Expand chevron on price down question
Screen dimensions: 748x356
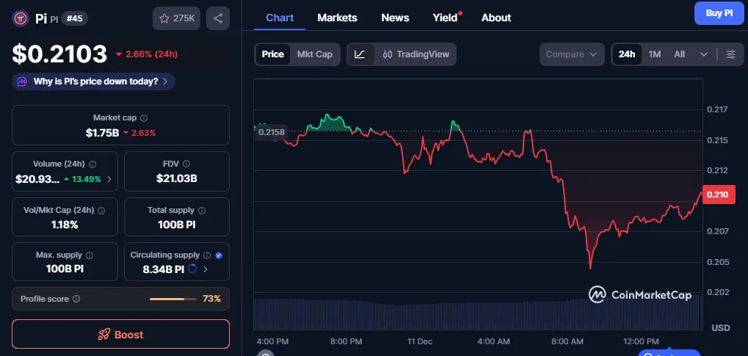coord(165,81)
